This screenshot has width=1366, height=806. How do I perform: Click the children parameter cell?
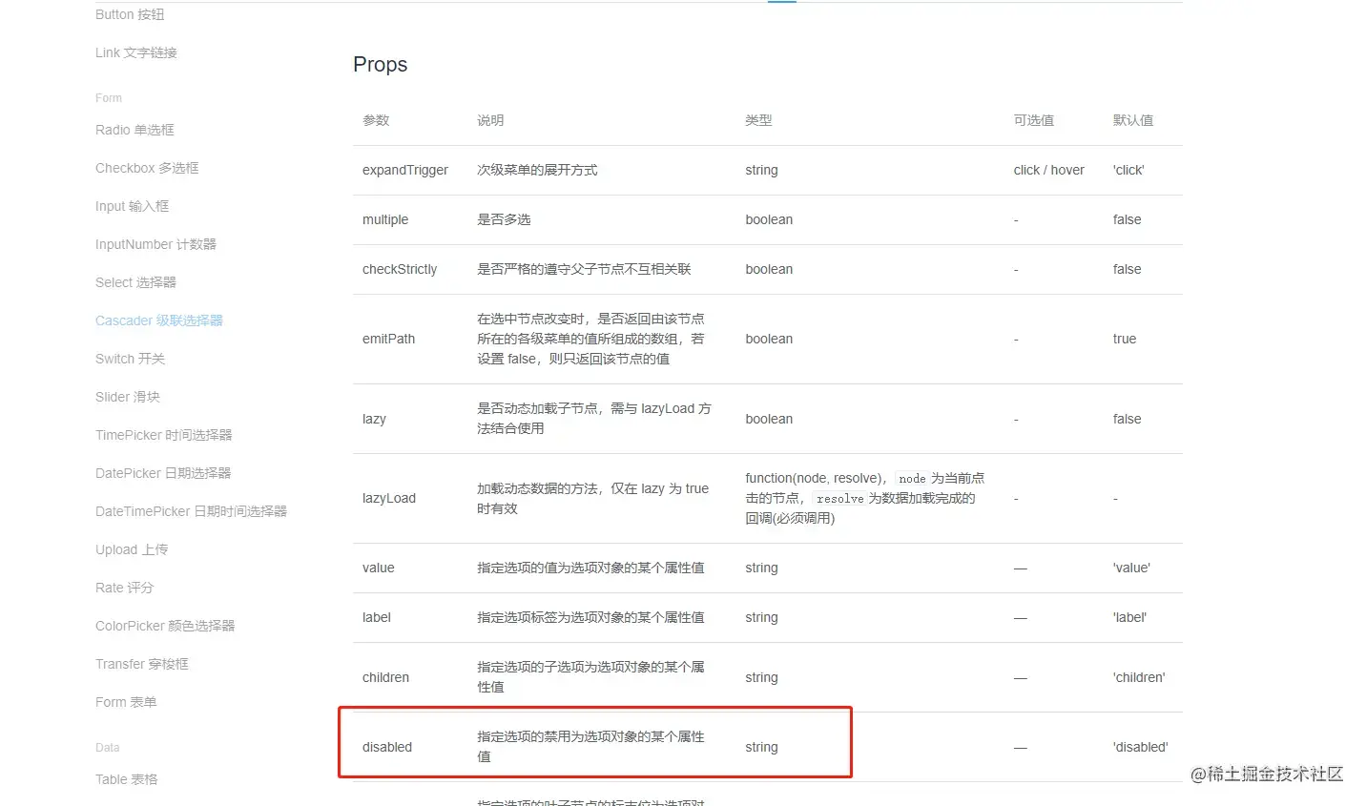385,677
